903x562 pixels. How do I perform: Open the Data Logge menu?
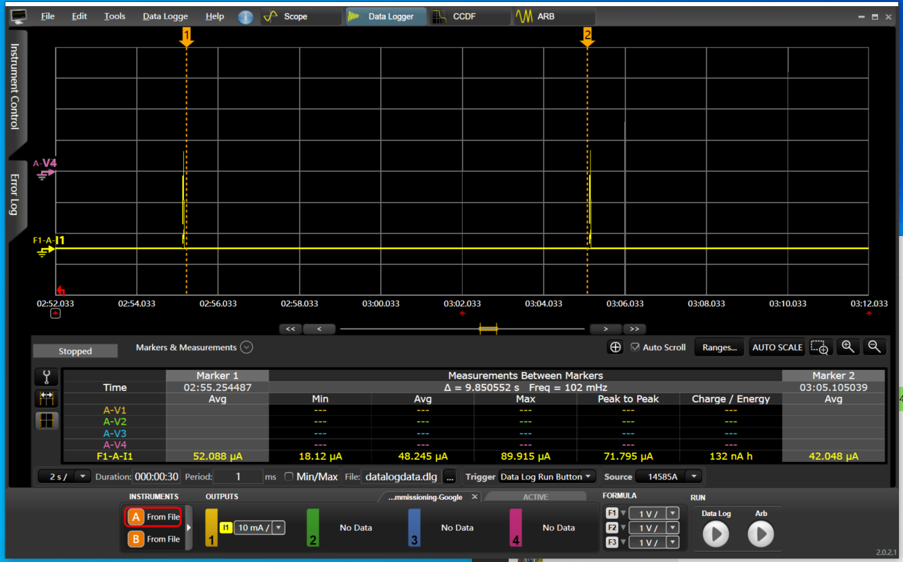pos(165,16)
